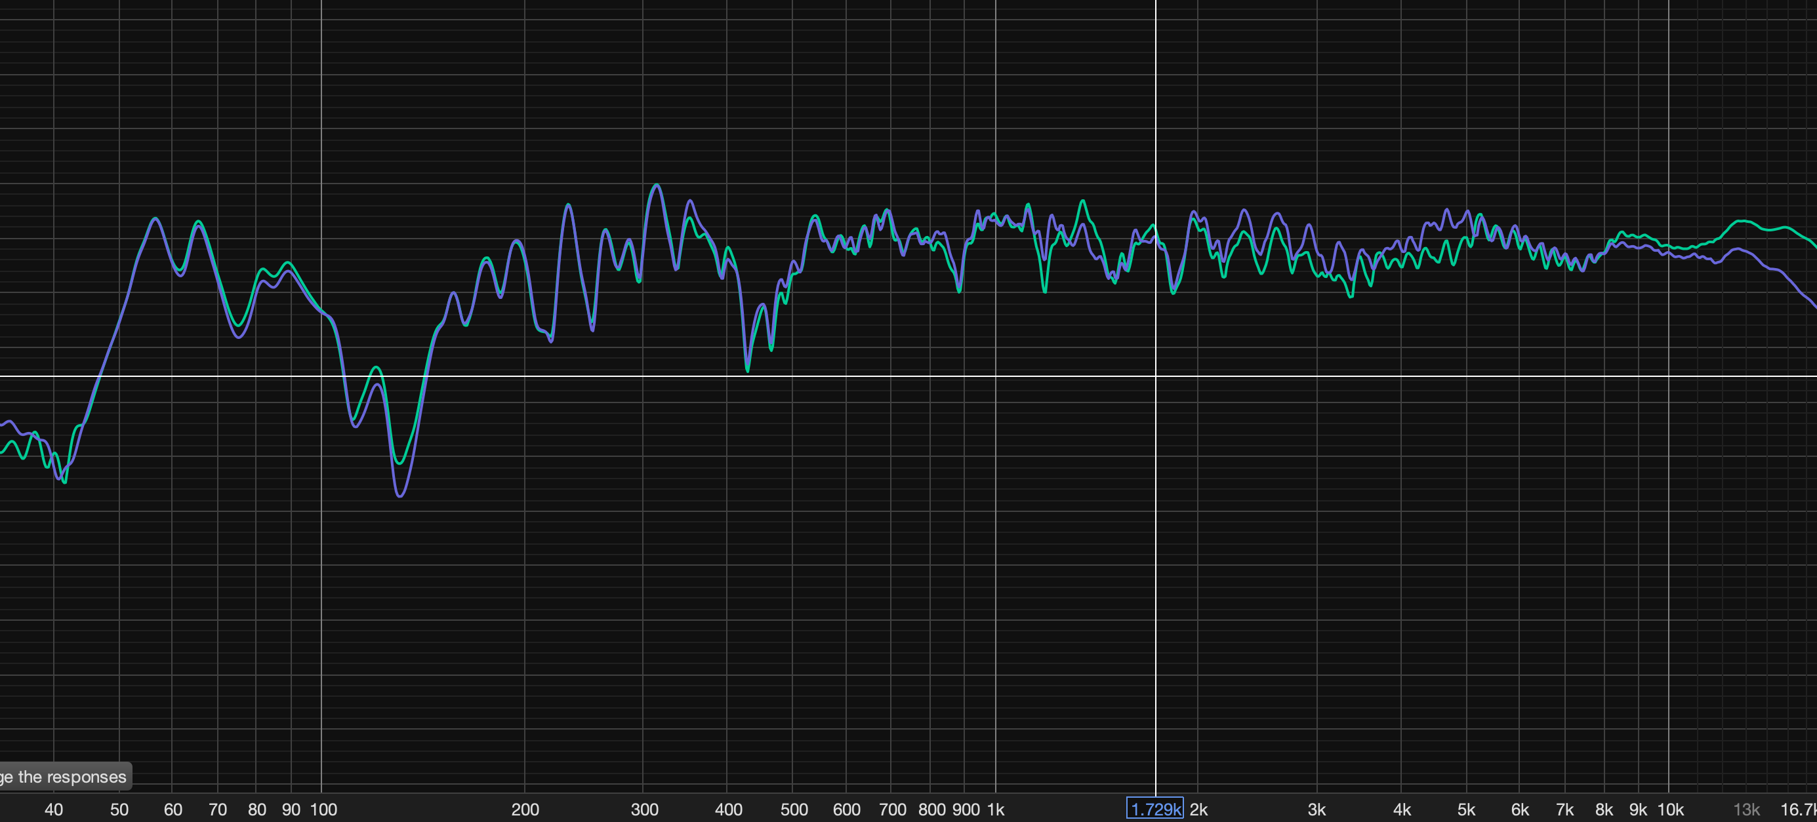Click the 60 Hz axis label
This screenshot has width=1817, height=822.
click(x=173, y=810)
